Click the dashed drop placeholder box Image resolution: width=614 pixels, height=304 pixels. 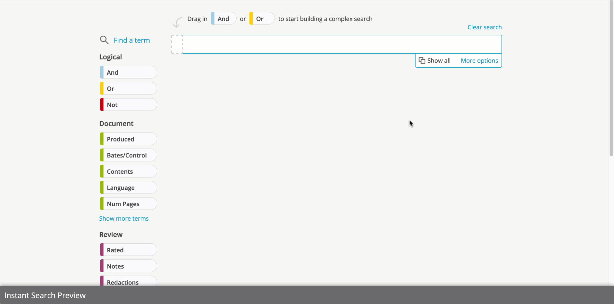177,44
